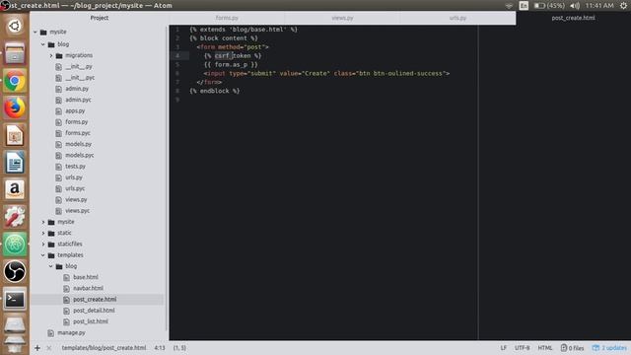Open battery indicator in top bar
Screen dimensions: 631x355
[x=549, y=6]
